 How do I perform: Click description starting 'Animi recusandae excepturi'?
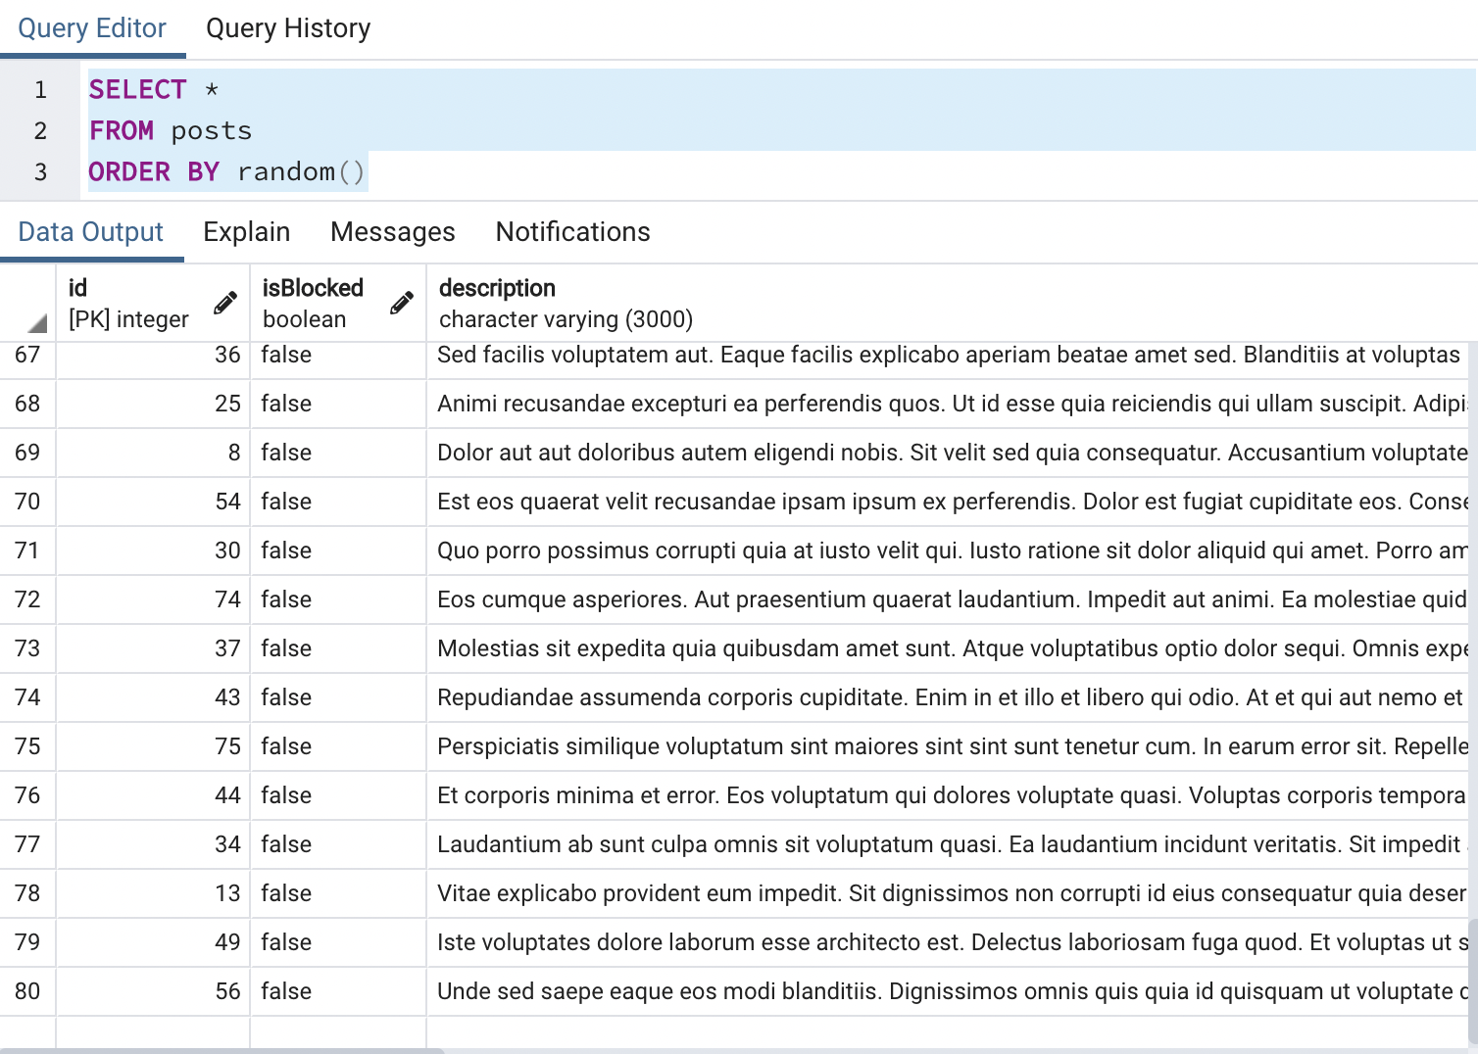[947, 404]
